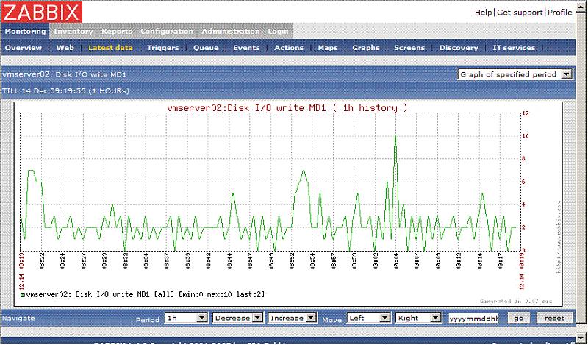Open the Help link
Image resolution: width=588 pixels, height=345 pixels.
pyautogui.click(x=483, y=13)
